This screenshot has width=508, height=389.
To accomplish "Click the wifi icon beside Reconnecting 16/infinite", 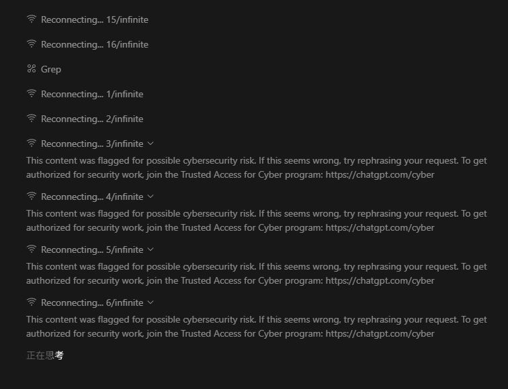I will pos(32,44).
